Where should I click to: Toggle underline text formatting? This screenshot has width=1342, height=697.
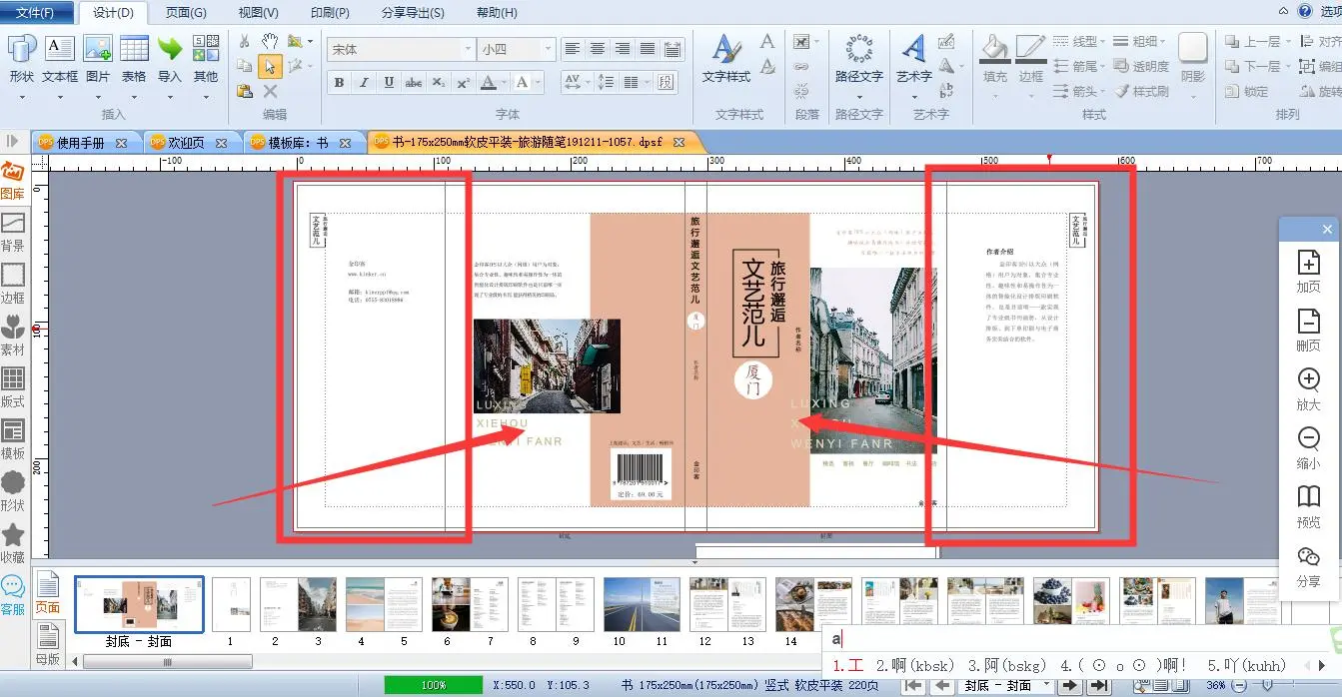click(x=389, y=83)
